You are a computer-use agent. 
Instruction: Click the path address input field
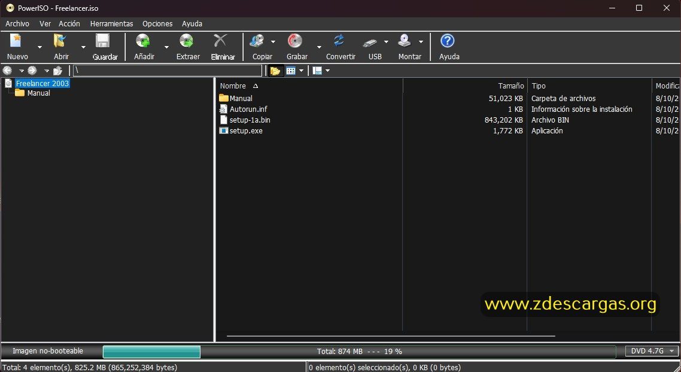[x=167, y=71]
